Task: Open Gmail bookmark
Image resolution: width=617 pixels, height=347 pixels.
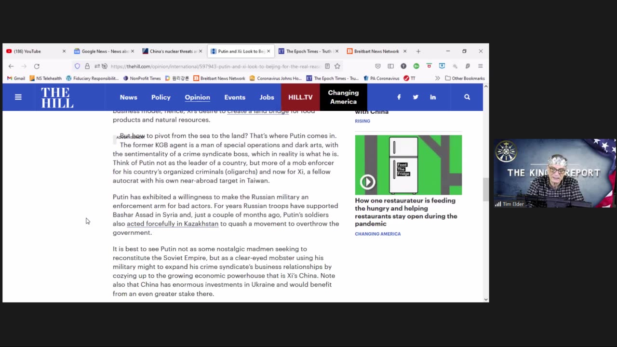Action: (x=16, y=78)
